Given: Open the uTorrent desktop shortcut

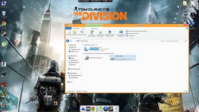Looking at the screenshot, I should coord(4,44).
